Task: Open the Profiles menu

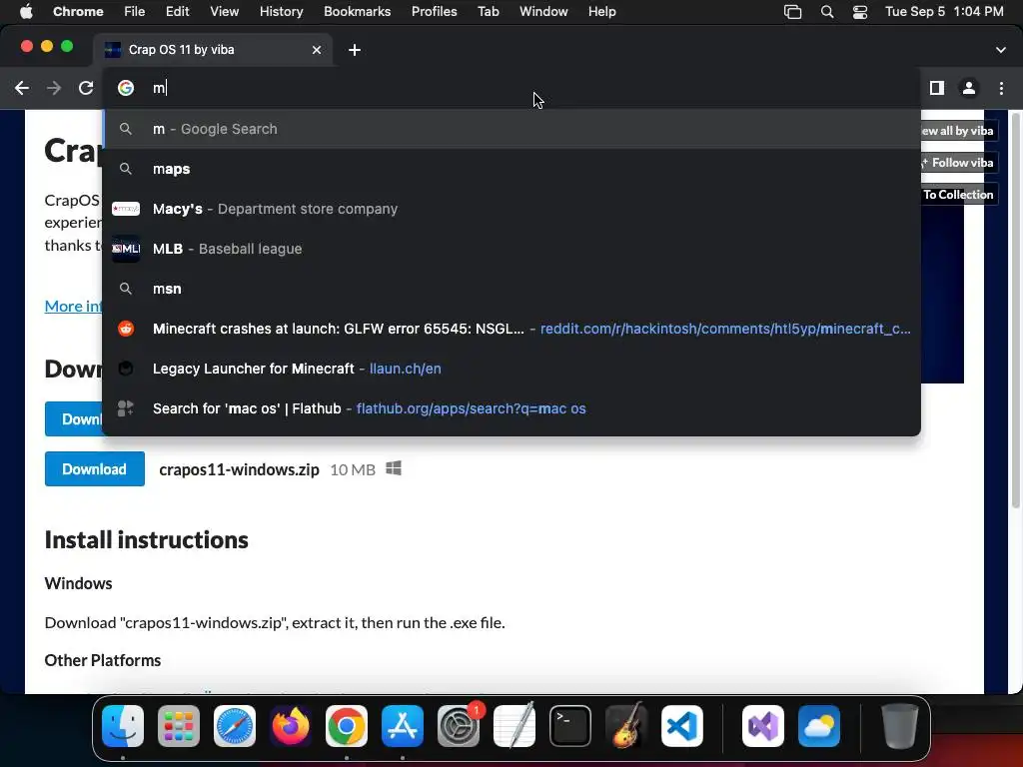Action: 434,12
